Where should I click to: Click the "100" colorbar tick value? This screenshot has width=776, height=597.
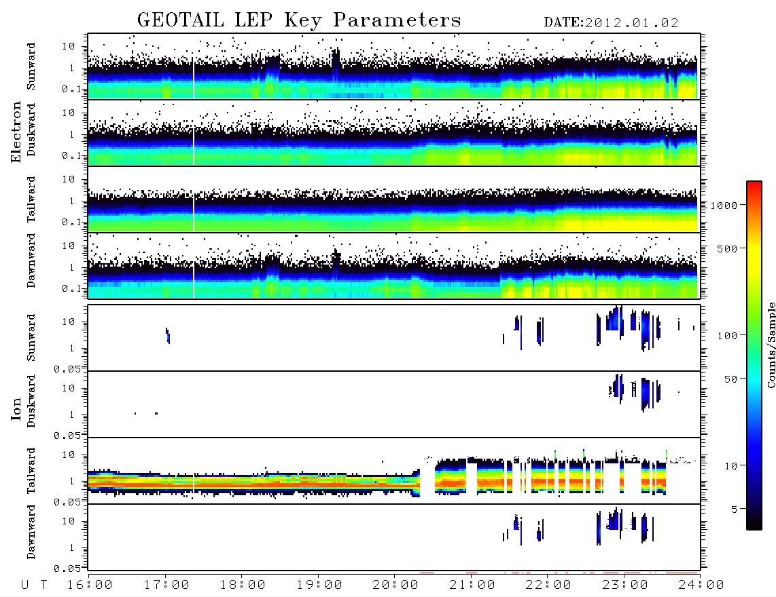(727, 336)
